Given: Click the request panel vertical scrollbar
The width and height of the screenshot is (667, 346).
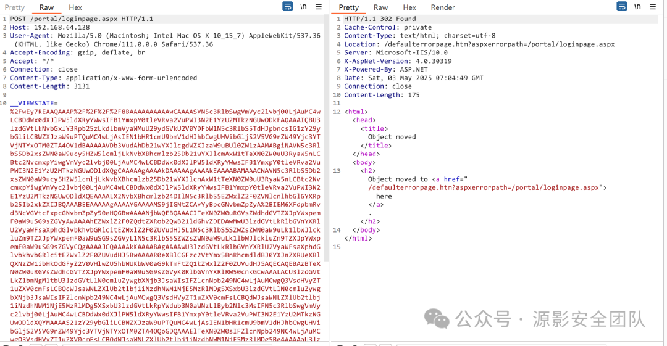Looking at the screenshot, I should 326,138.
